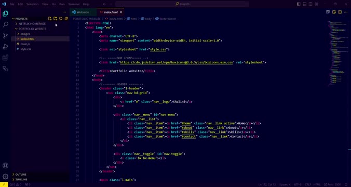Open the Run menu
The width and height of the screenshot is (351, 187).
tap(62, 4)
